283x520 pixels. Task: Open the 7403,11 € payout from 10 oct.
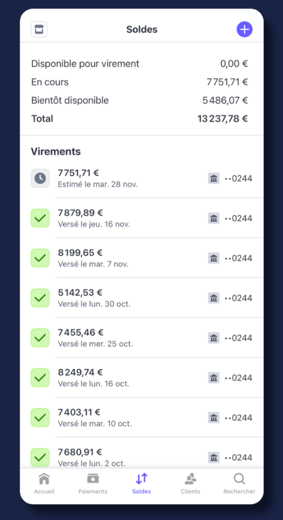(x=131, y=418)
